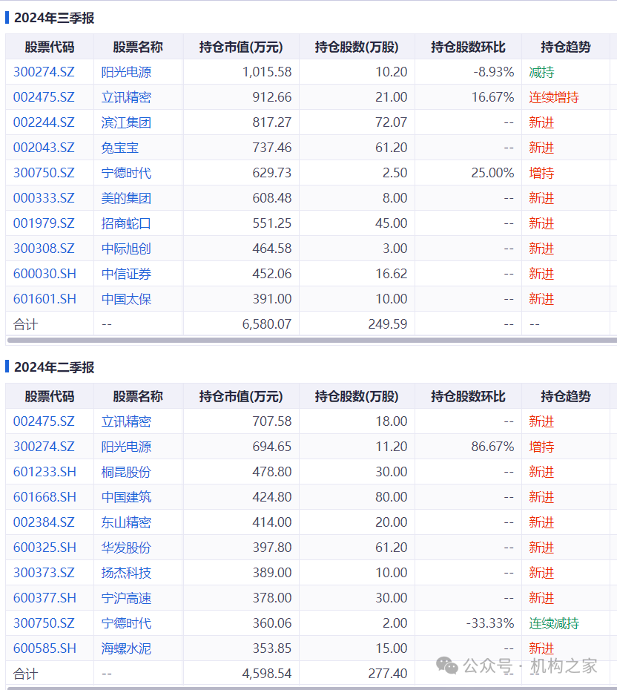Select 持仓股数环比 header in 2024年二季报 table
The image size is (617, 690).
click(x=469, y=396)
